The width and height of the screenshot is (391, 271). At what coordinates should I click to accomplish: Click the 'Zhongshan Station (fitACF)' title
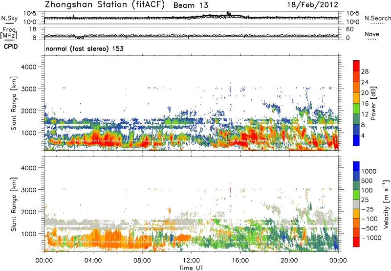pos(105,5)
